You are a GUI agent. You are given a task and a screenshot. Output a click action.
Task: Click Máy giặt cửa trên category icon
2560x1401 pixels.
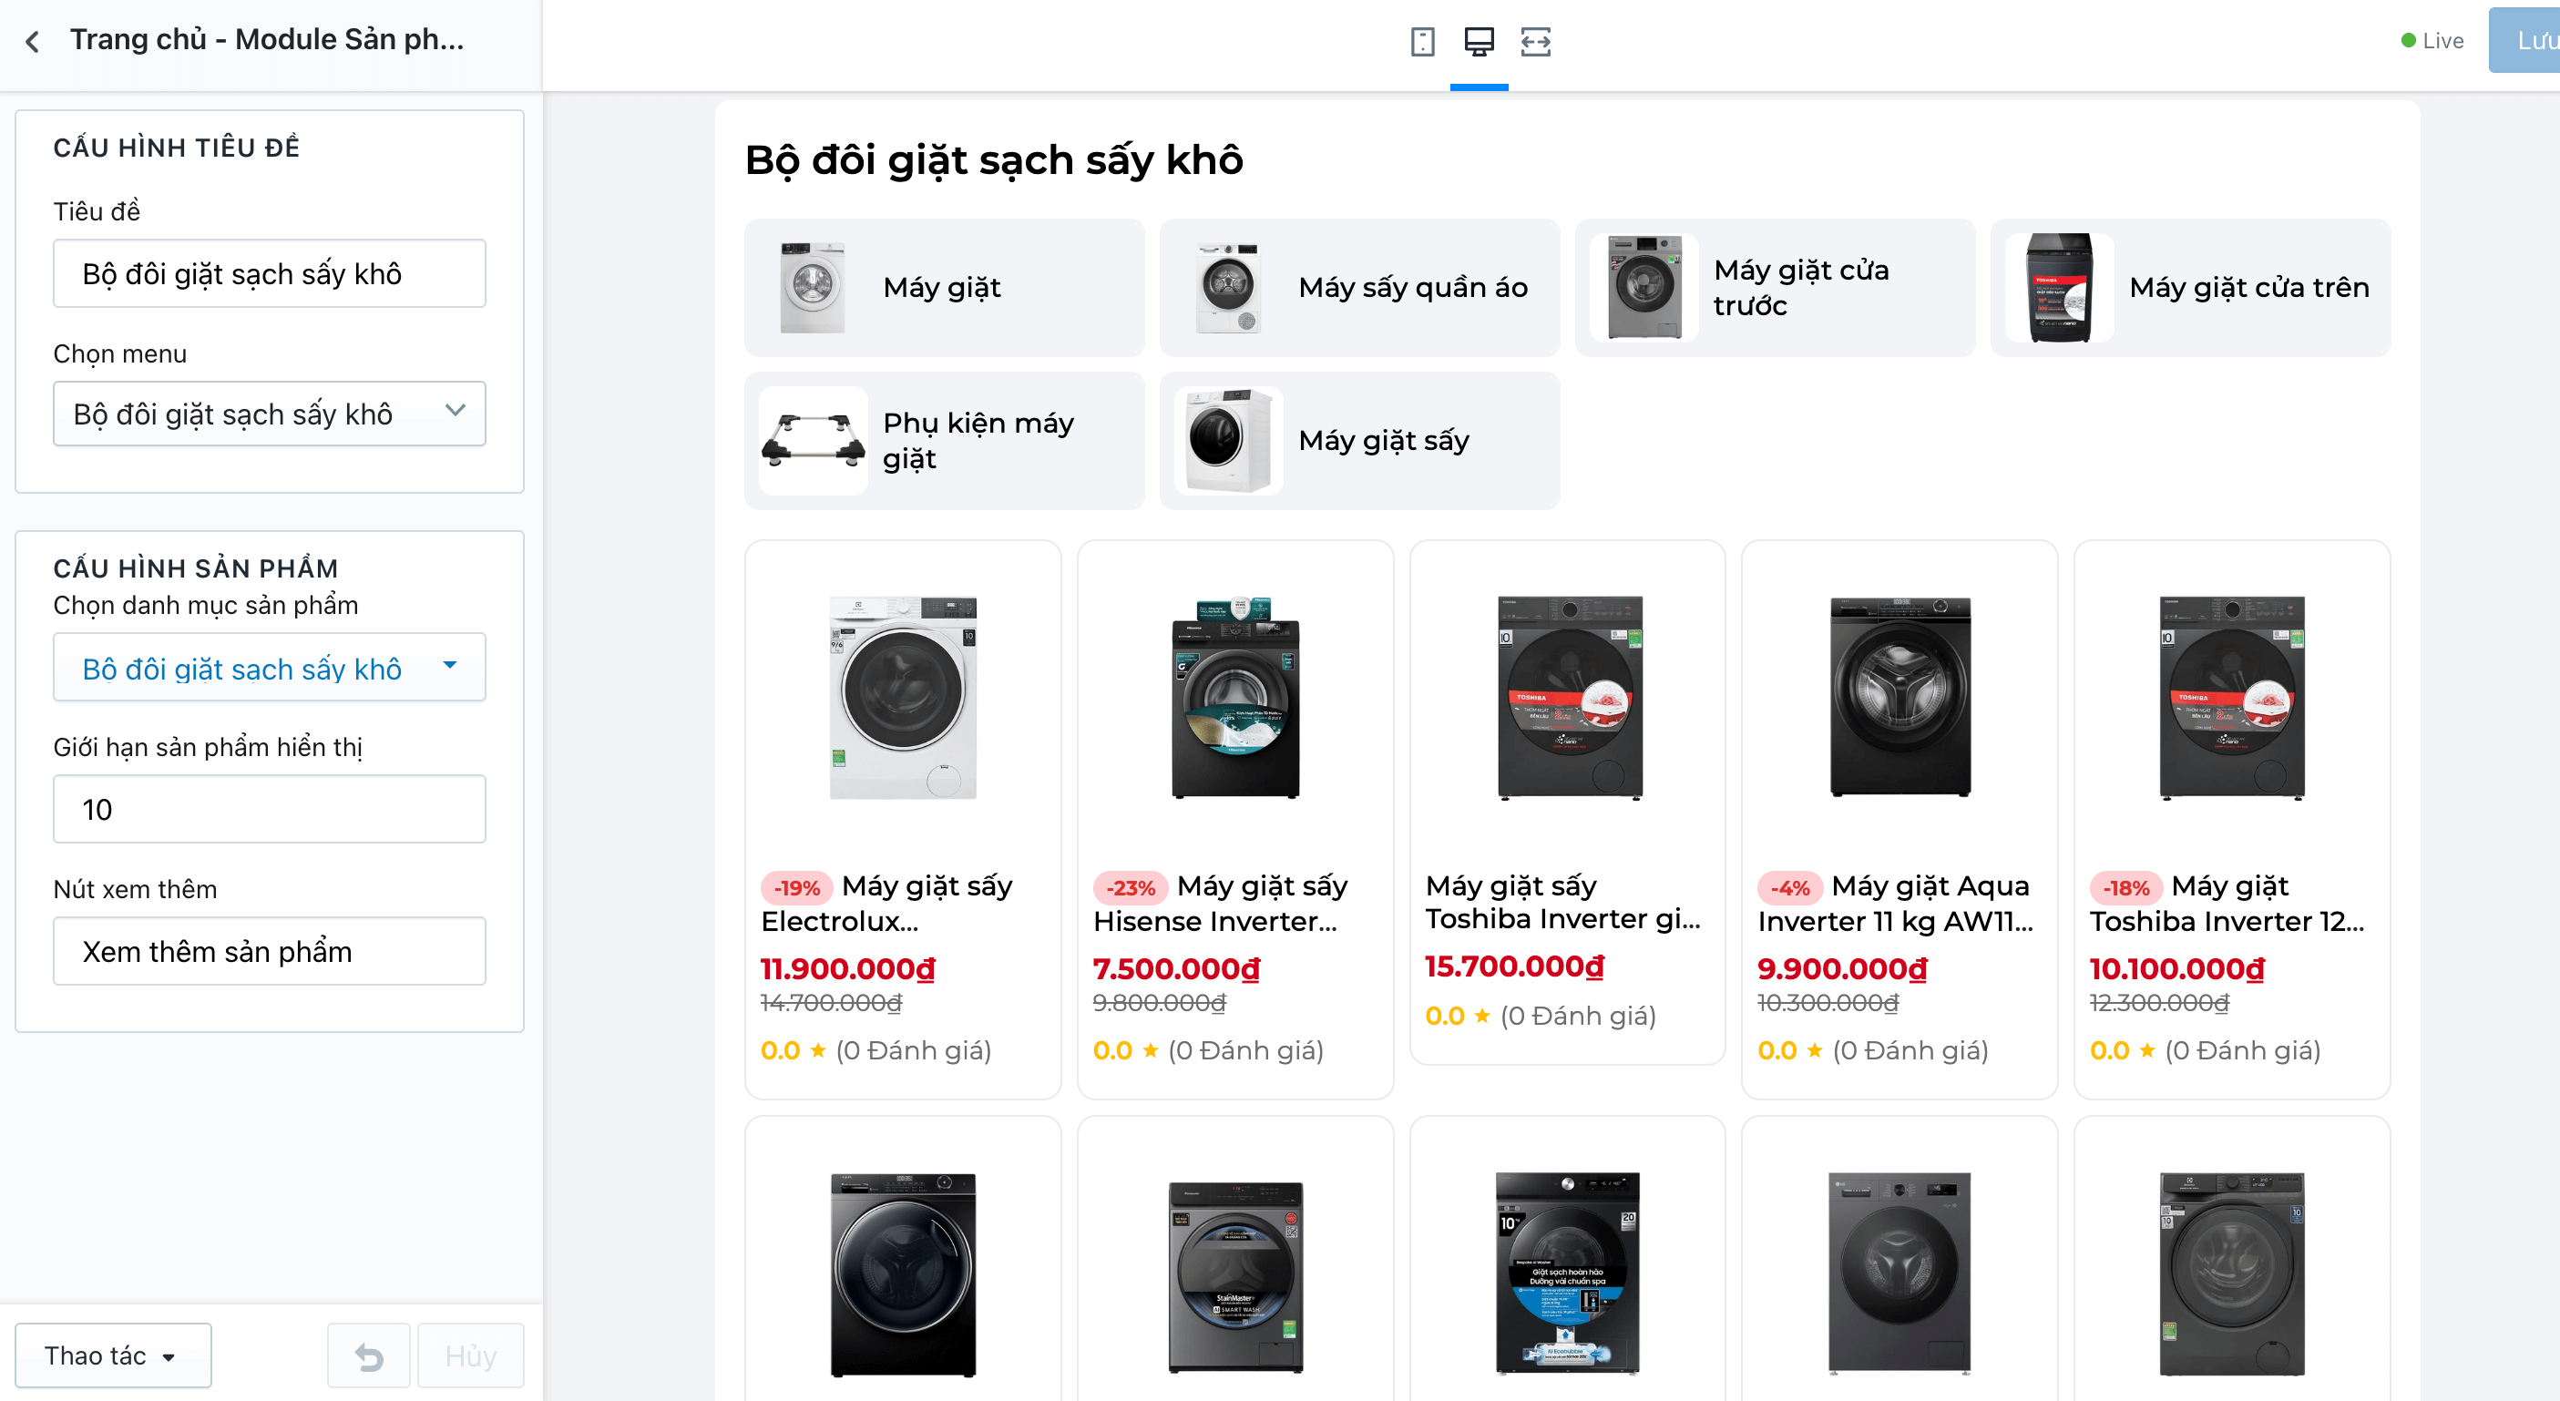(2059, 287)
